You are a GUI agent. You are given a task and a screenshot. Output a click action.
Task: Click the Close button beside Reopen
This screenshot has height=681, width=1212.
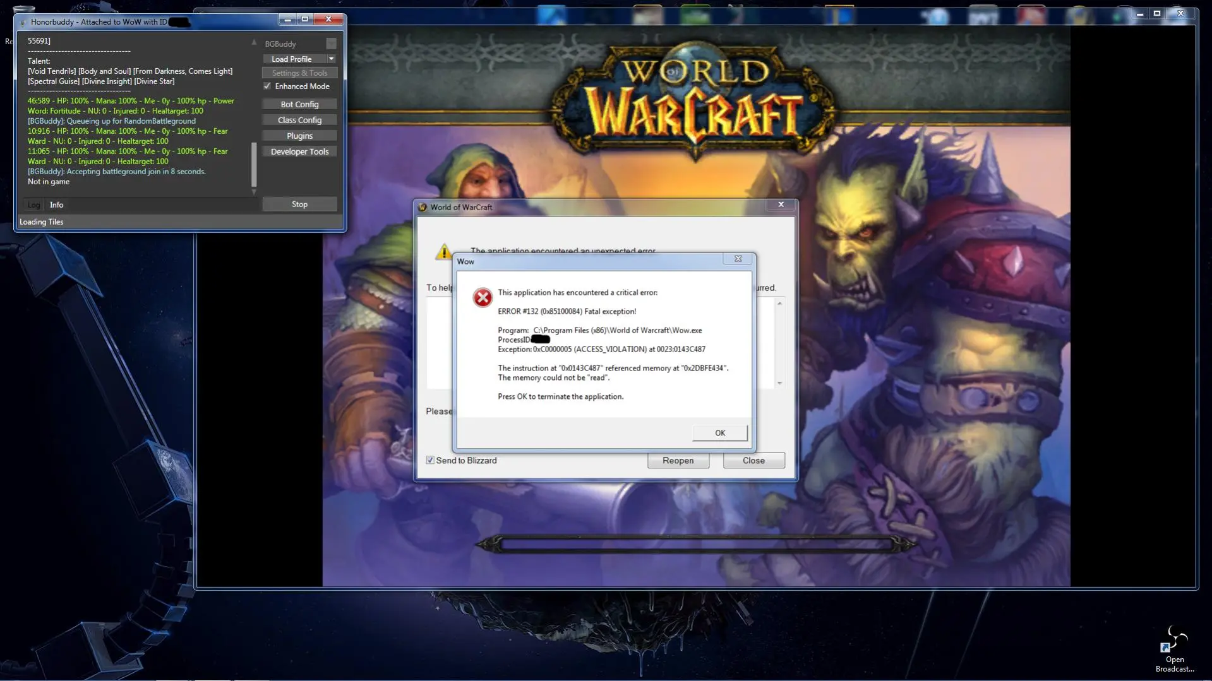pos(753,460)
